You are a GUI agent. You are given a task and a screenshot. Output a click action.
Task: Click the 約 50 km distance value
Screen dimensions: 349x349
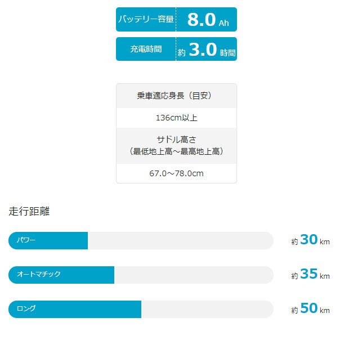(x=310, y=309)
